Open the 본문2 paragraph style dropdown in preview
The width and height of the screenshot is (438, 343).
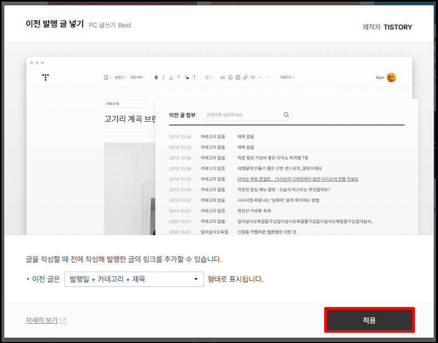(120, 77)
